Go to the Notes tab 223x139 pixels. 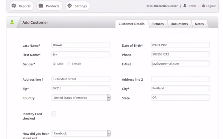tap(199, 24)
